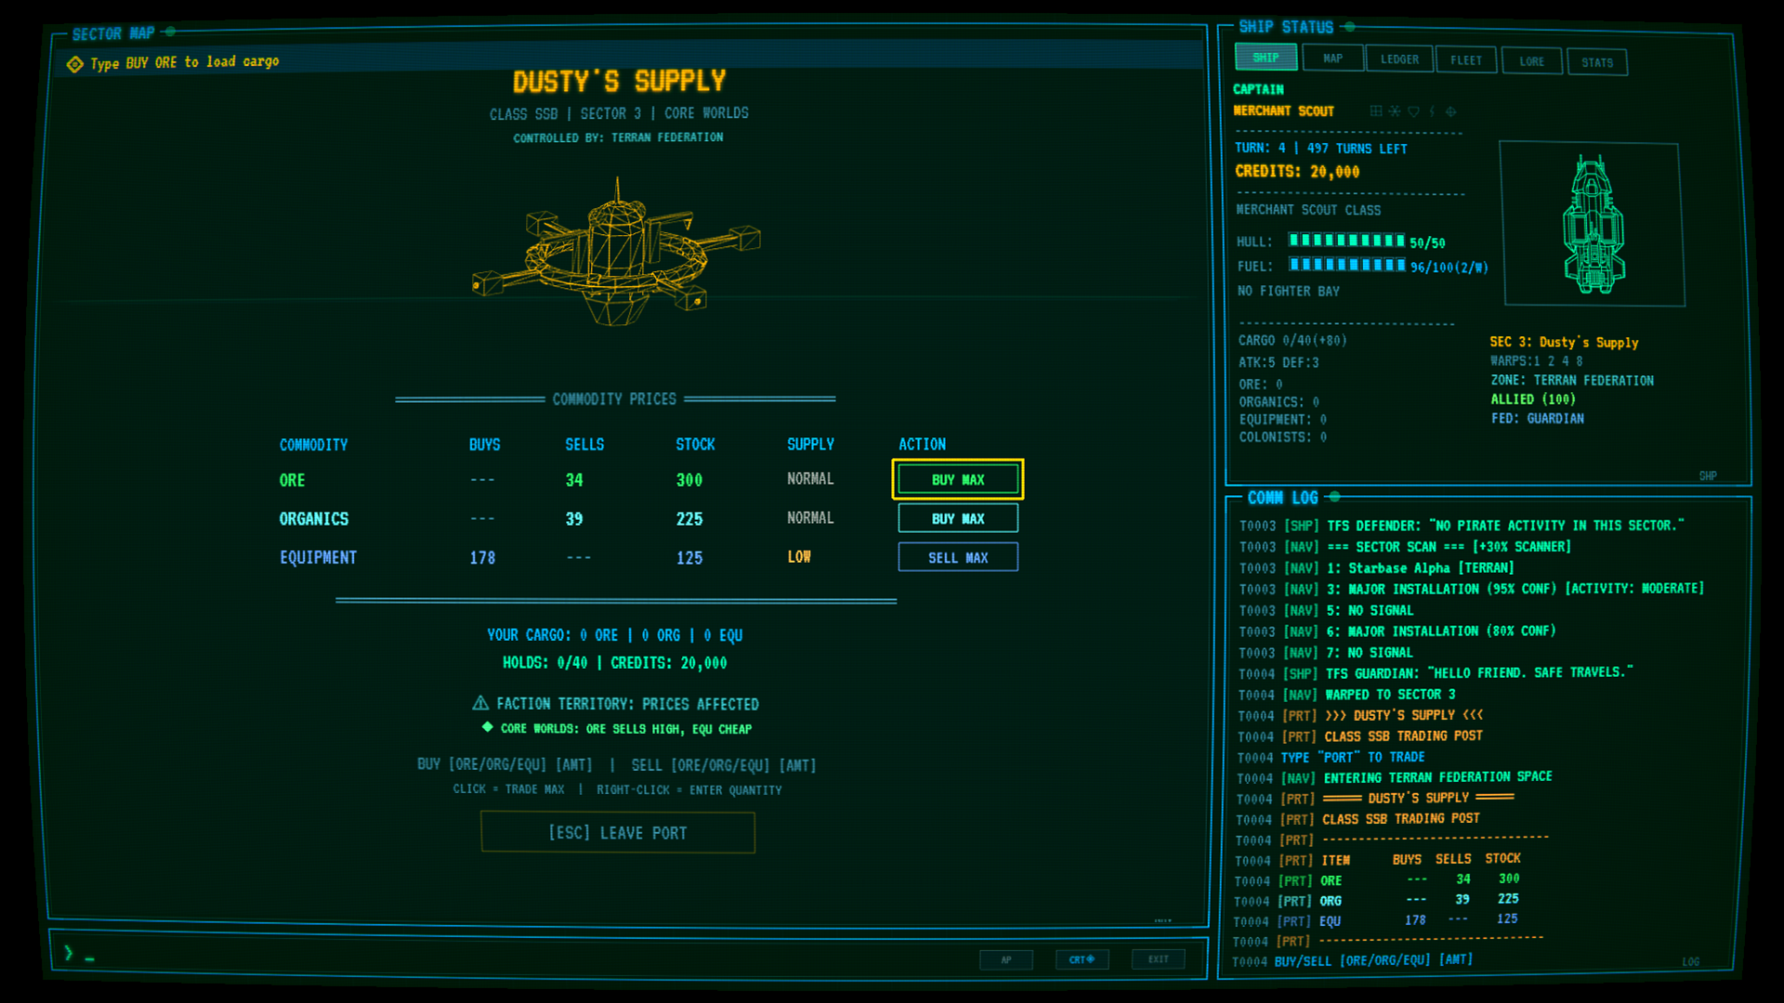1784x1003 pixels.
Task: Click the Equipment buy price '178'
Action: [482, 558]
